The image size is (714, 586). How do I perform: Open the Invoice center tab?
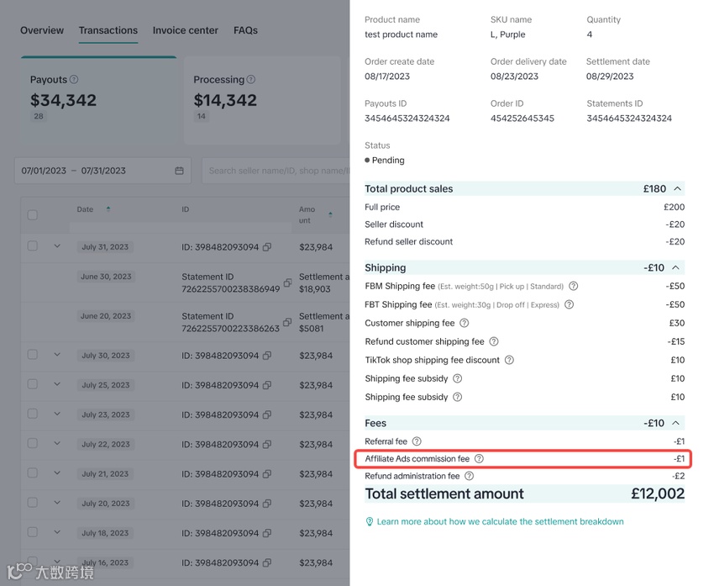[186, 30]
